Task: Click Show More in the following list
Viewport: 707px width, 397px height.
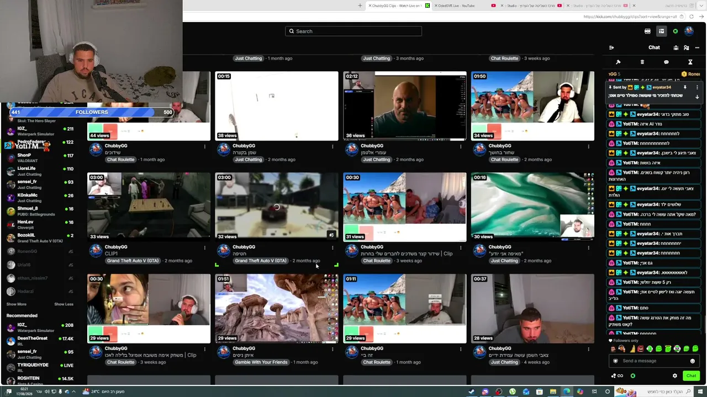Action: pyautogui.click(x=17, y=304)
